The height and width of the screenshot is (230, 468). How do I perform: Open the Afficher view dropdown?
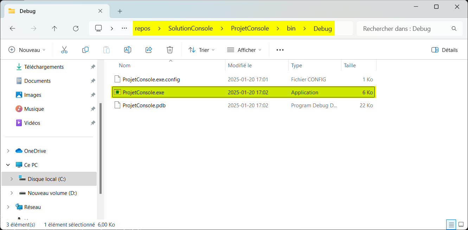(244, 50)
